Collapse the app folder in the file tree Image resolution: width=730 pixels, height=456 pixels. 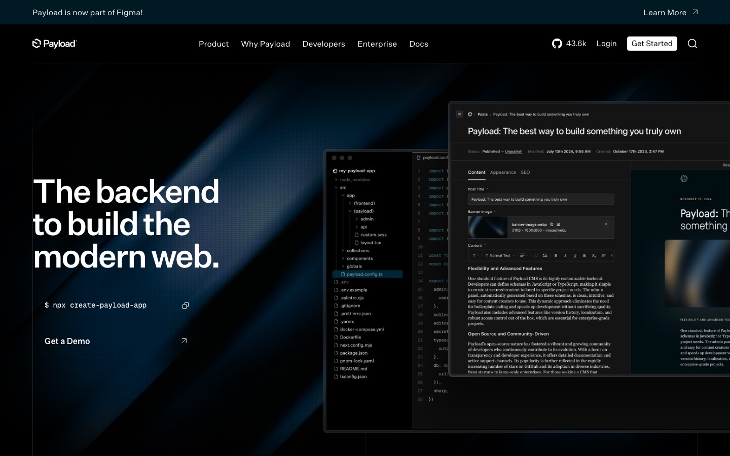(x=348, y=196)
